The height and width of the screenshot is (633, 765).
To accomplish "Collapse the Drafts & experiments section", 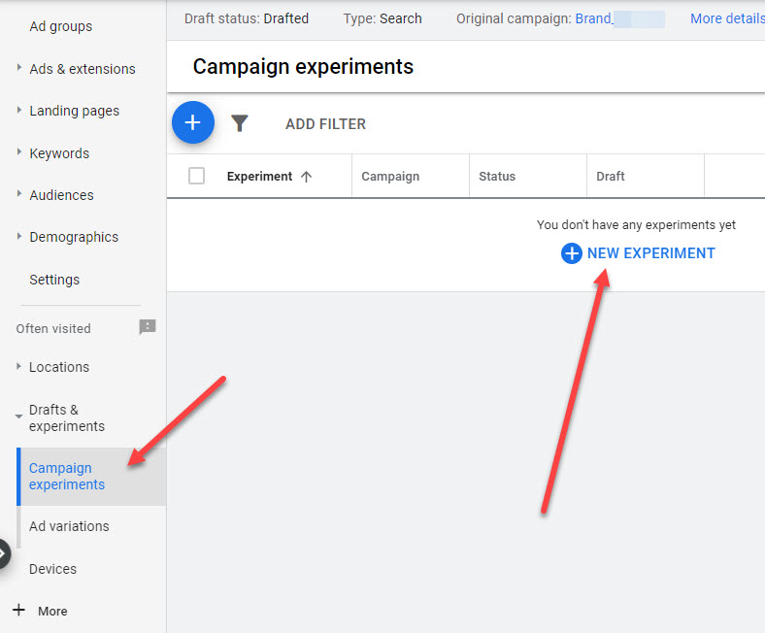I will tap(20, 416).
